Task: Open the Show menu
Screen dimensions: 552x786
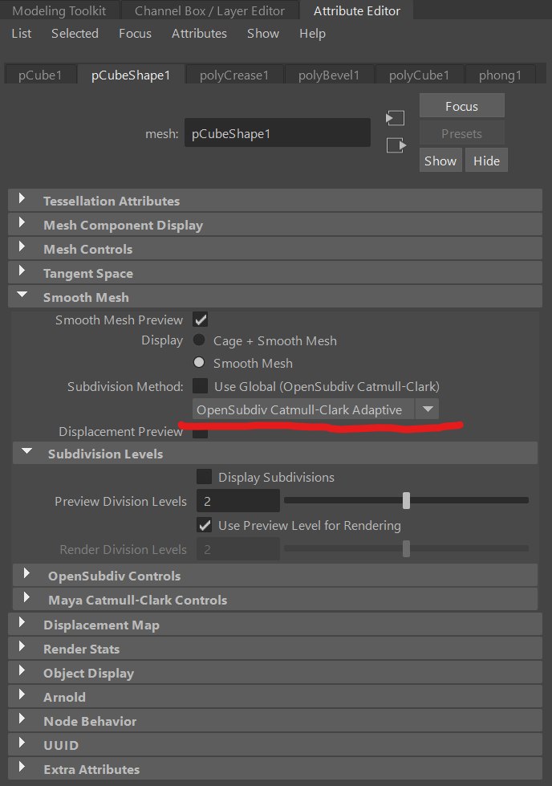Action: point(263,34)
